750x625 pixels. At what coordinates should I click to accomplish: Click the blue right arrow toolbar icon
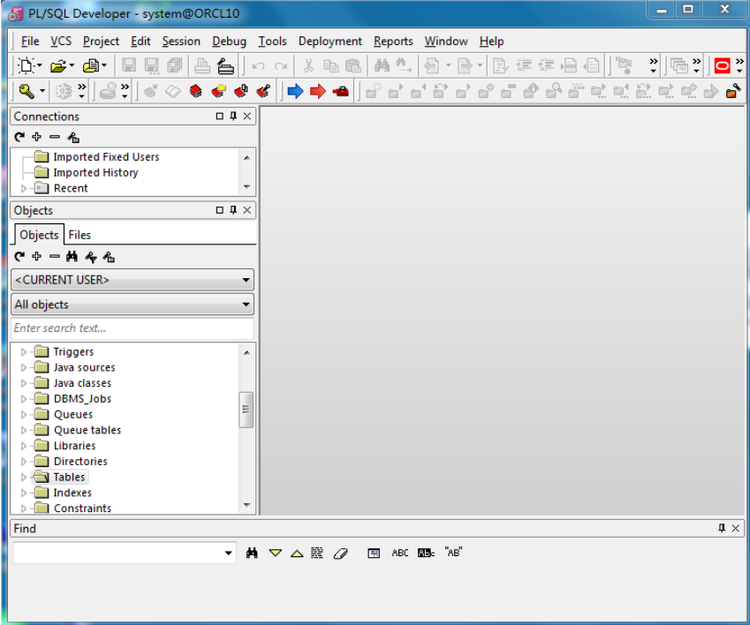(295, 91)
